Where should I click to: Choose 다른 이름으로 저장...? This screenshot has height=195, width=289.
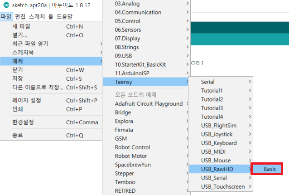51,87
